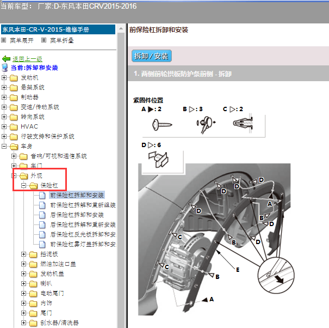Screen dimensions: 329x328
Task: Expand the 转向系统 node
Action: (x=4, y=117)
